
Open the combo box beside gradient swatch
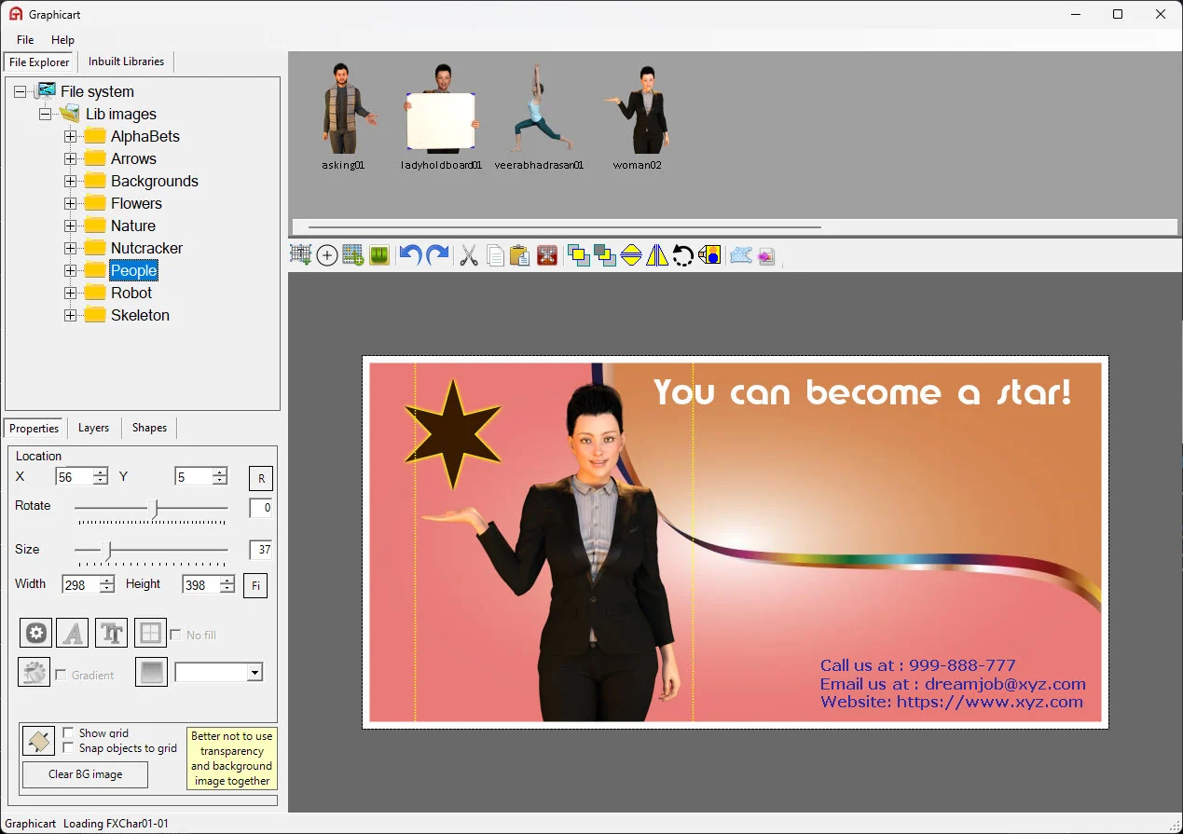coord(219,672)
